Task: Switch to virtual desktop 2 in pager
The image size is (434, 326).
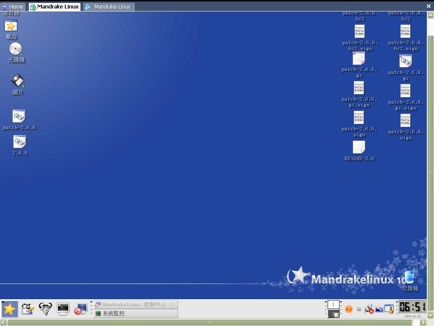Action: 333,314
